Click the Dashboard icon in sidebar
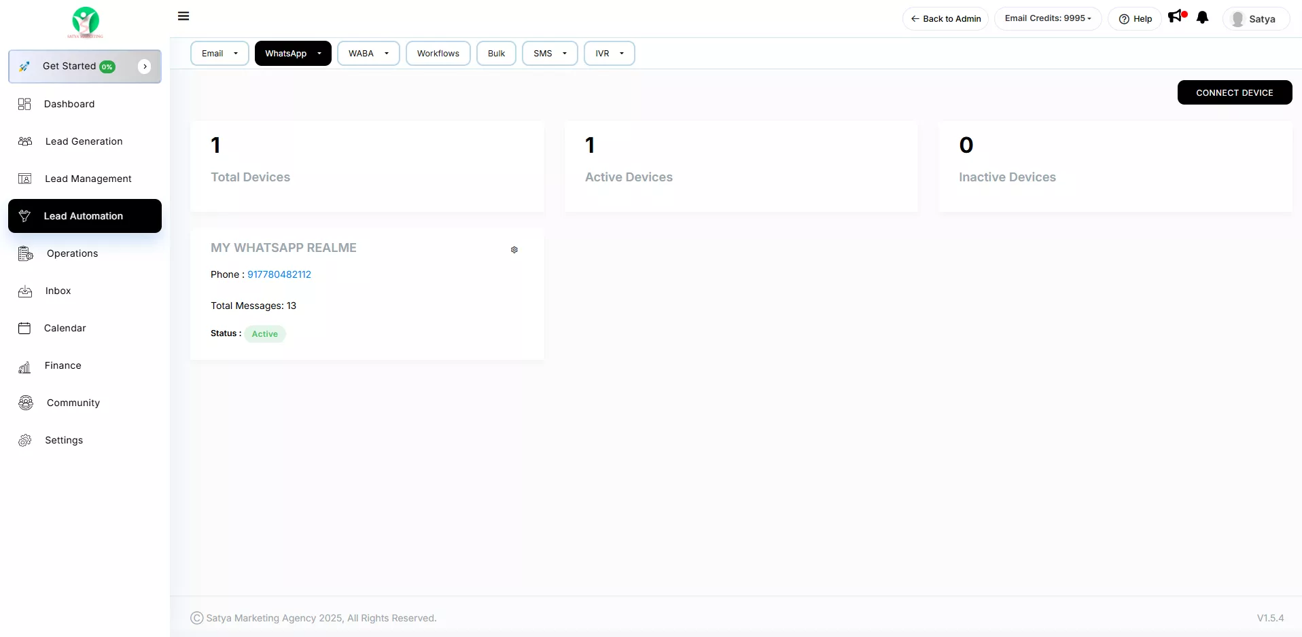 click(x=24, y=104)
